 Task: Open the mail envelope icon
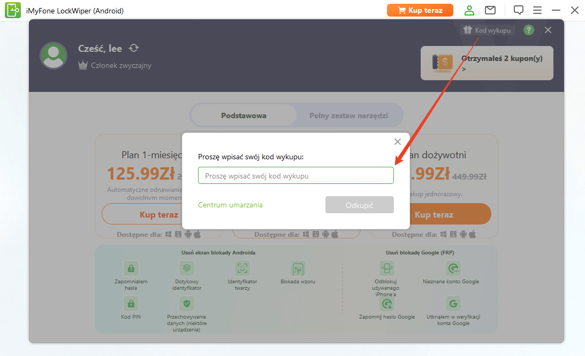click(490, 10)
